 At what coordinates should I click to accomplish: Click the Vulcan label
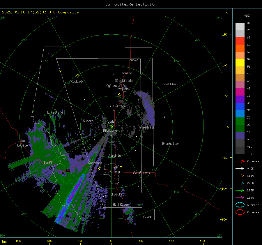pos(148,216)
